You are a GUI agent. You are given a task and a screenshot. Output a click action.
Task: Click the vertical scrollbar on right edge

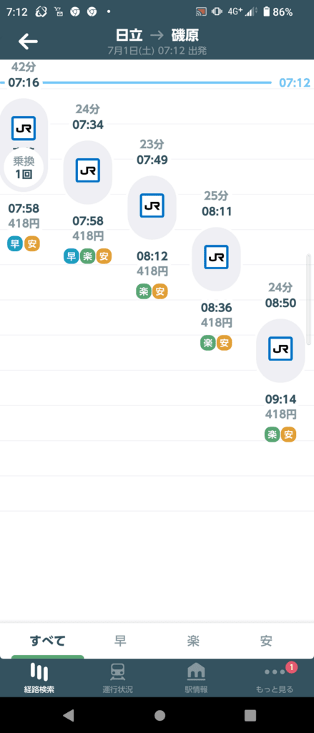point(308,299)
